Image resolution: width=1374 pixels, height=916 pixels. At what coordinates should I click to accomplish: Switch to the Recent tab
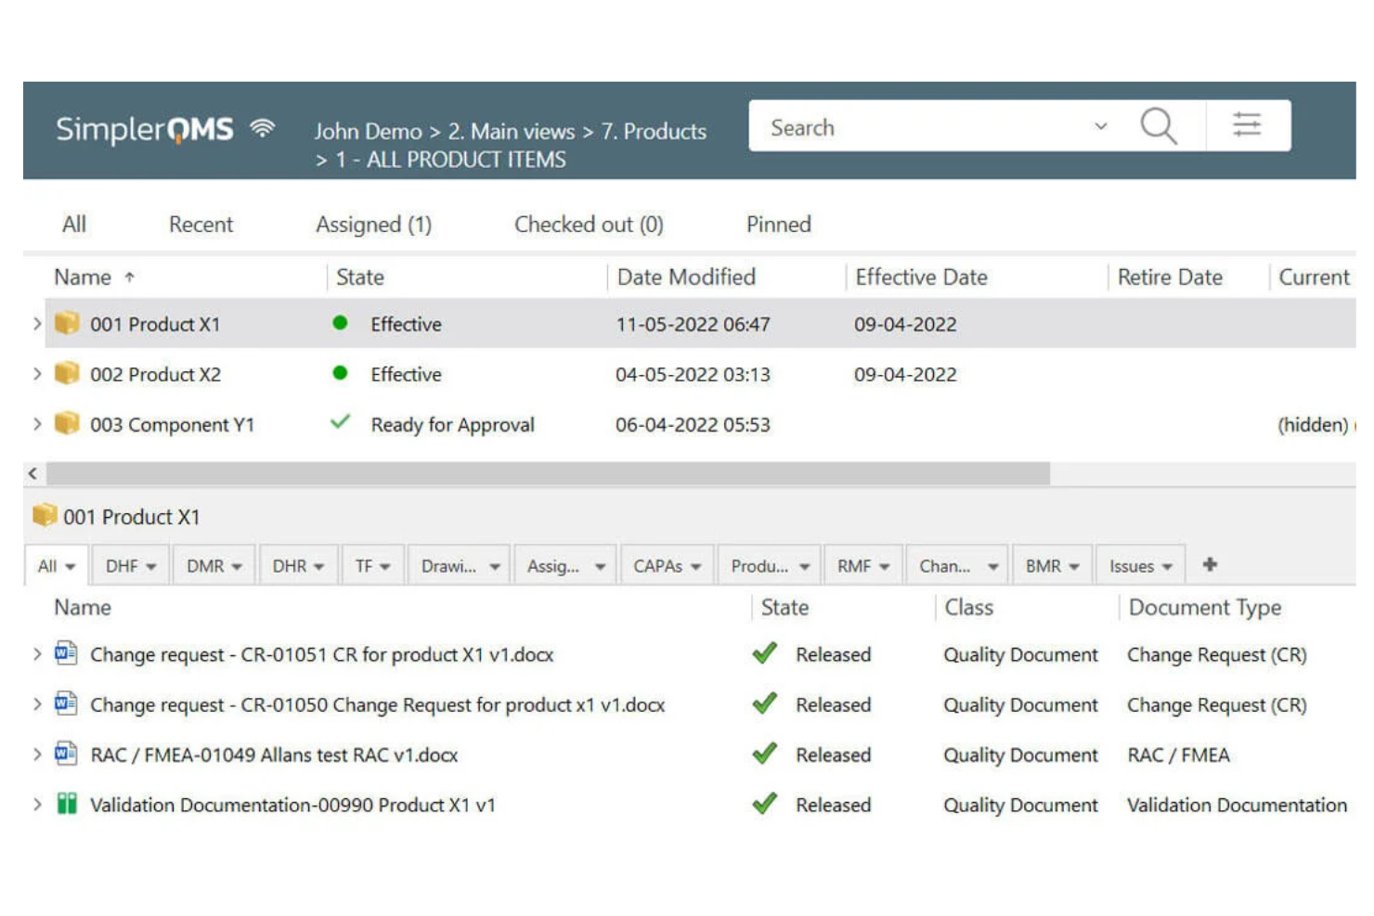click(201, 224)
